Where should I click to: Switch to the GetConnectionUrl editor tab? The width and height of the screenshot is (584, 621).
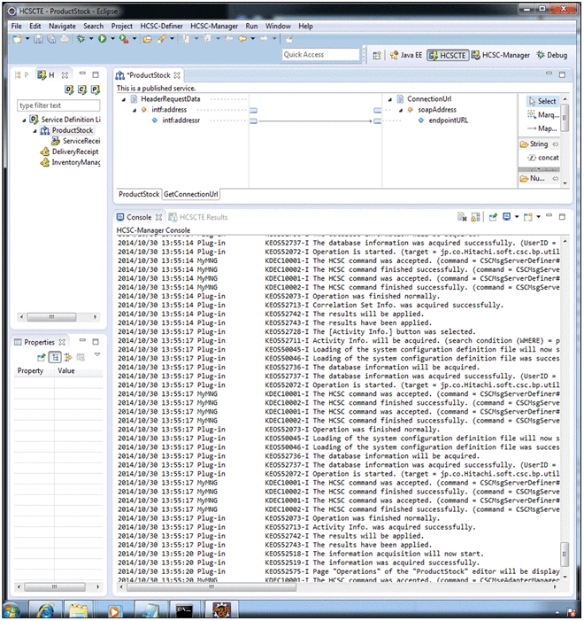pos(191,194)
